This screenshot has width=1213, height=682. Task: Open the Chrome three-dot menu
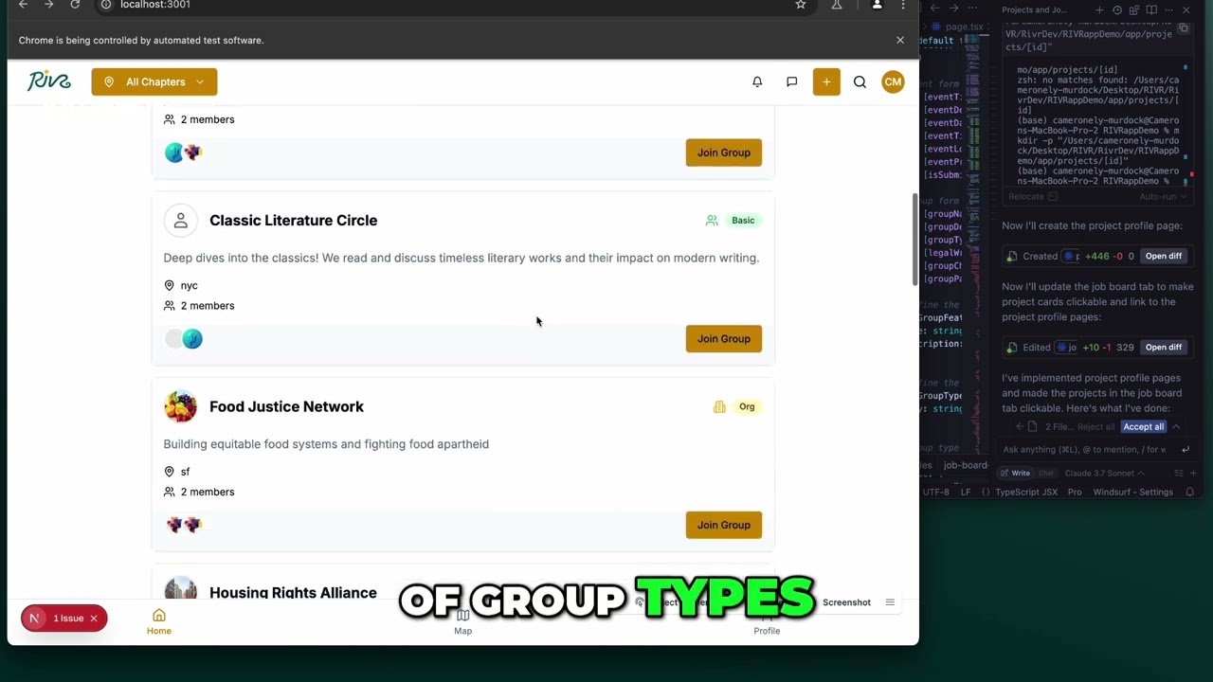[903, 5]
